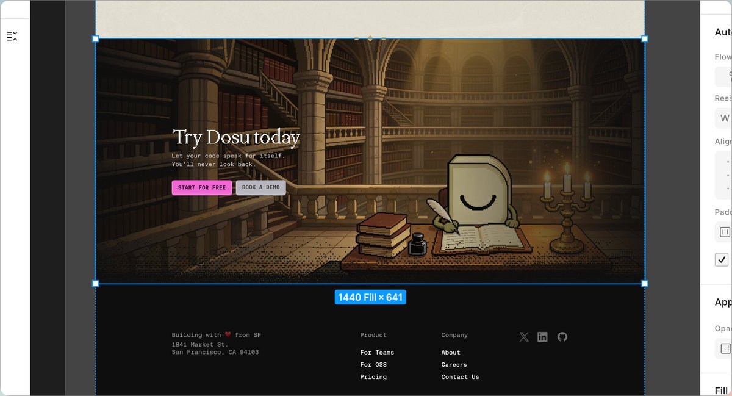
Task: Select text Building with from SF
Action: [x=217, y=335]
